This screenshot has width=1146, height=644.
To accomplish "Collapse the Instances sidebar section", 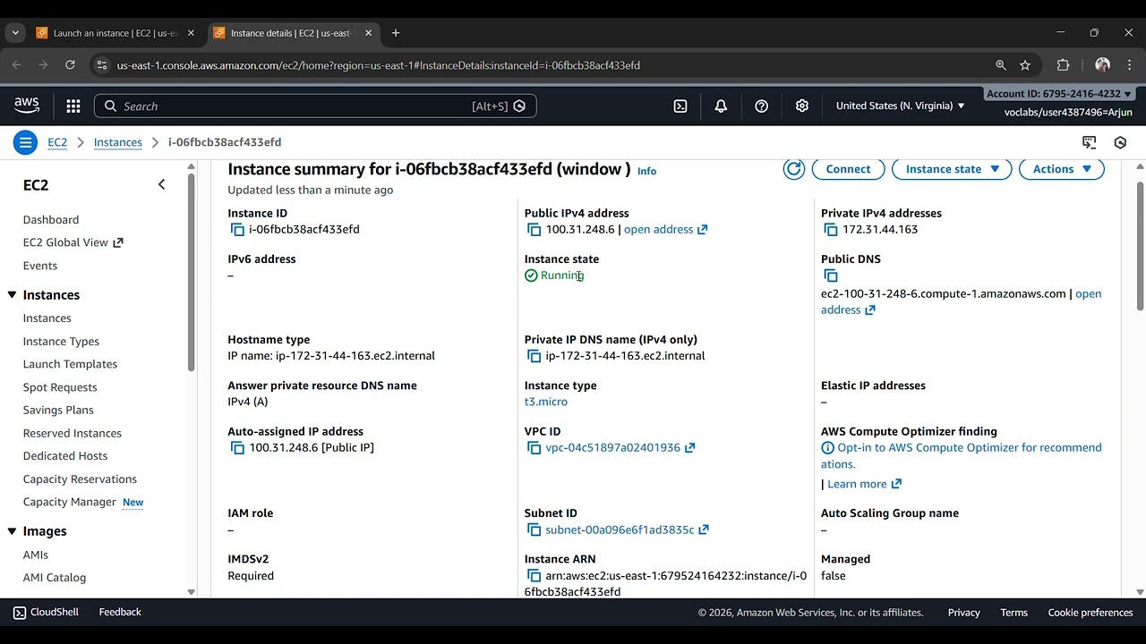I will pyautogui.click(x=12, y=295).
